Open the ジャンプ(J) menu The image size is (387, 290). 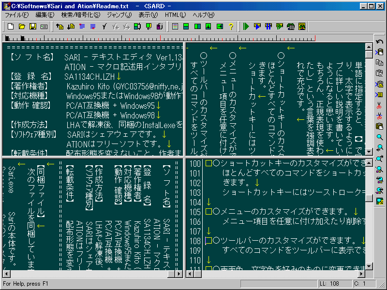tap(119, 15)
